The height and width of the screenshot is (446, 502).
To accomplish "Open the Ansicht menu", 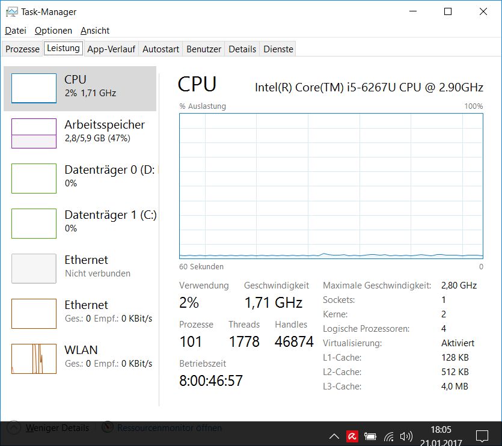I will [95, 31].
